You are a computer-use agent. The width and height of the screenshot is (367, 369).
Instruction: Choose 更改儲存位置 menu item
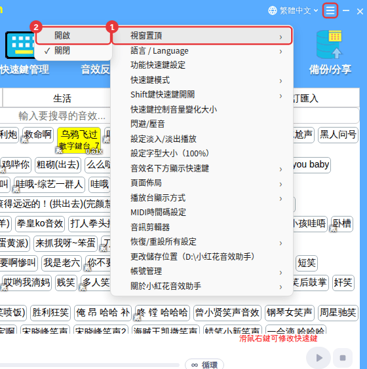(202, 256)
